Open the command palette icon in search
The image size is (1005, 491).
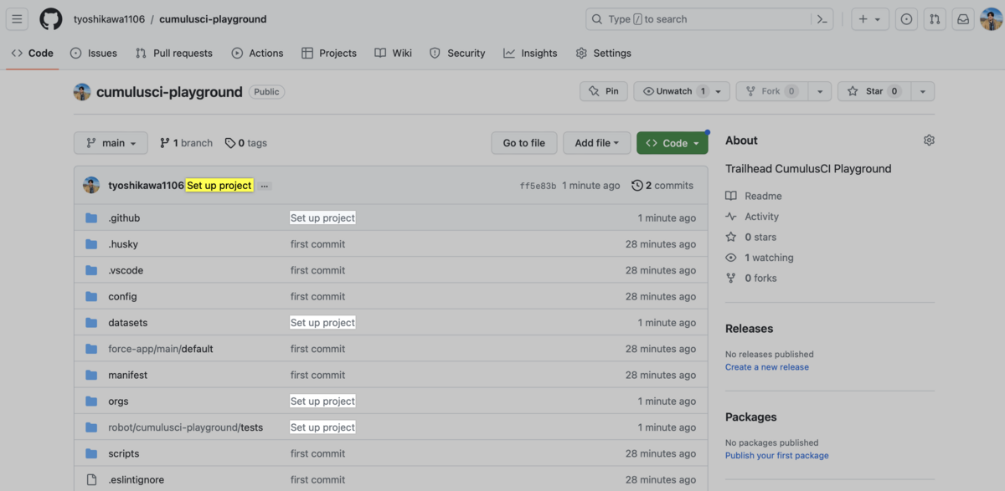click(822, 19)
